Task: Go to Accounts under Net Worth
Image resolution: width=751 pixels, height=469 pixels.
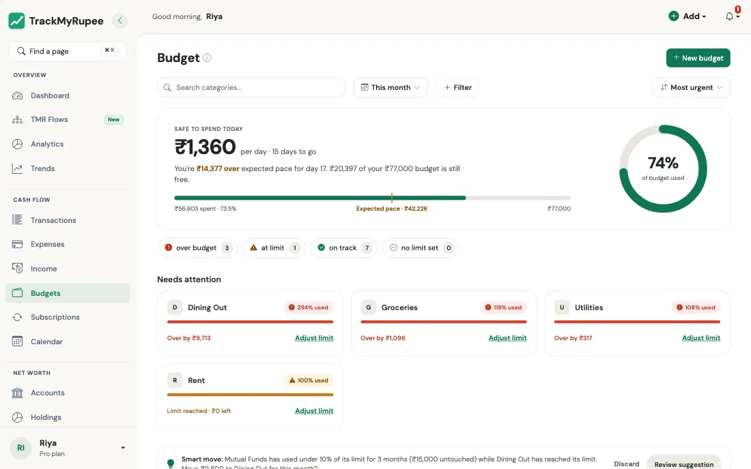Action: pos(68,393)
